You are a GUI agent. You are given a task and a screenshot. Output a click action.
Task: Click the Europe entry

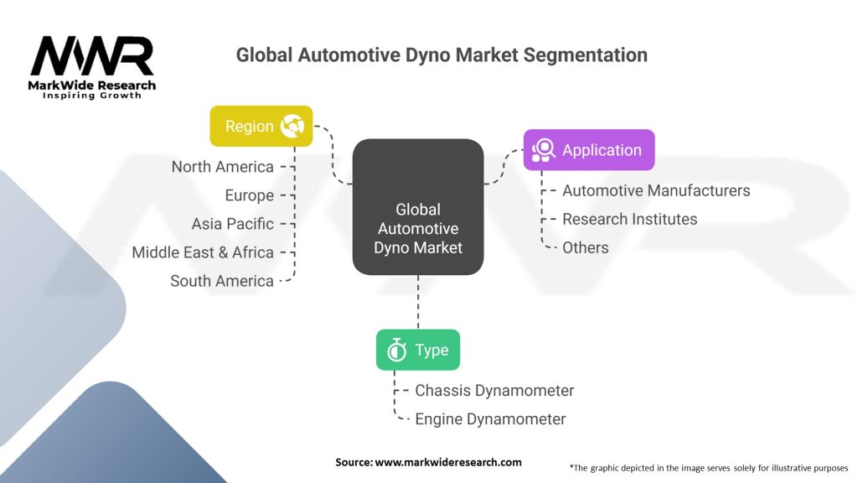[x=249, y=195]
